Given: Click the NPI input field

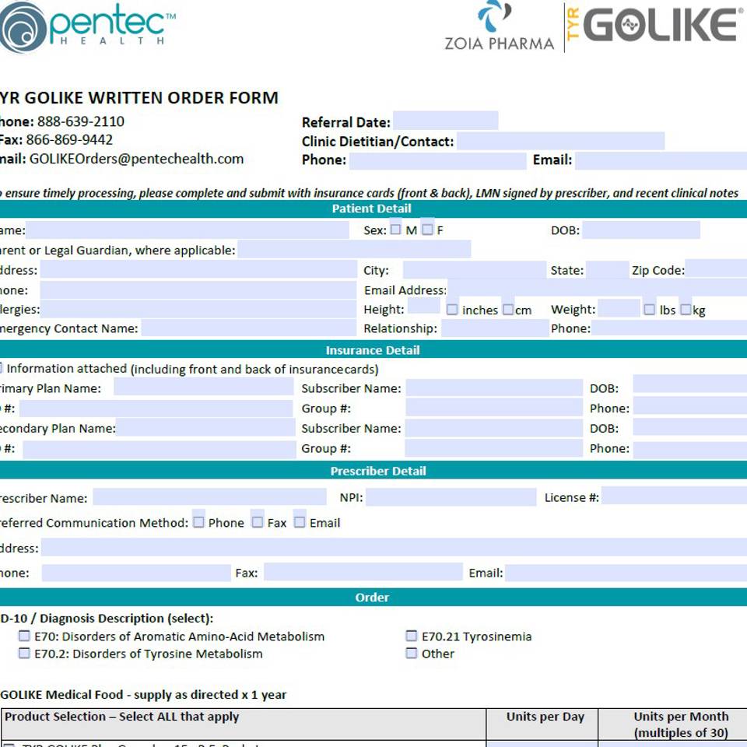Looking at the screenshot, I should [x=451, y=497].
